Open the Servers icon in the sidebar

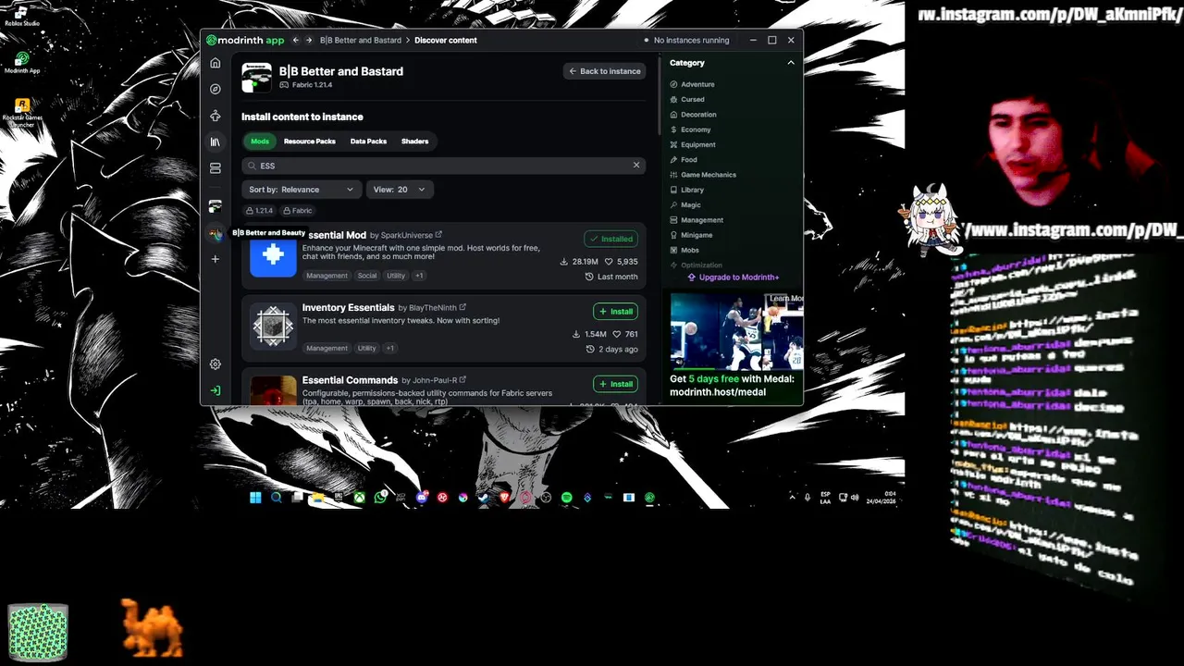216,168
